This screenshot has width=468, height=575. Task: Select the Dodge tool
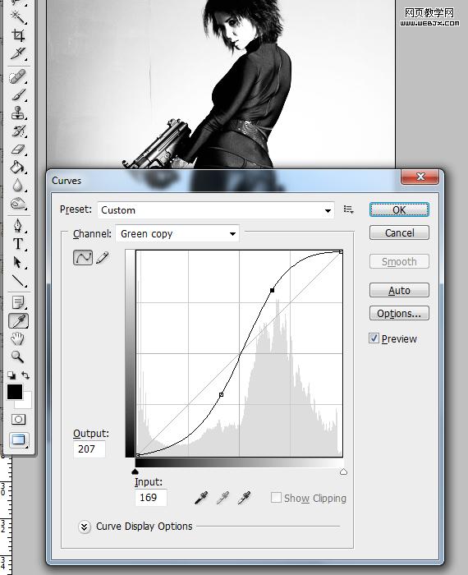pyautogui.click(x=17, y=203)
